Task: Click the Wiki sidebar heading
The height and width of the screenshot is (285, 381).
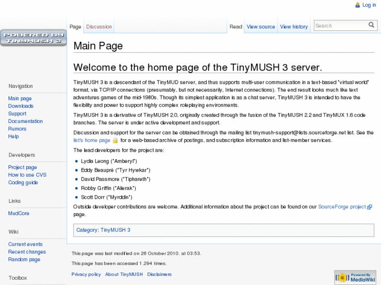Action: pyautogui.click(x=14, y=232)
